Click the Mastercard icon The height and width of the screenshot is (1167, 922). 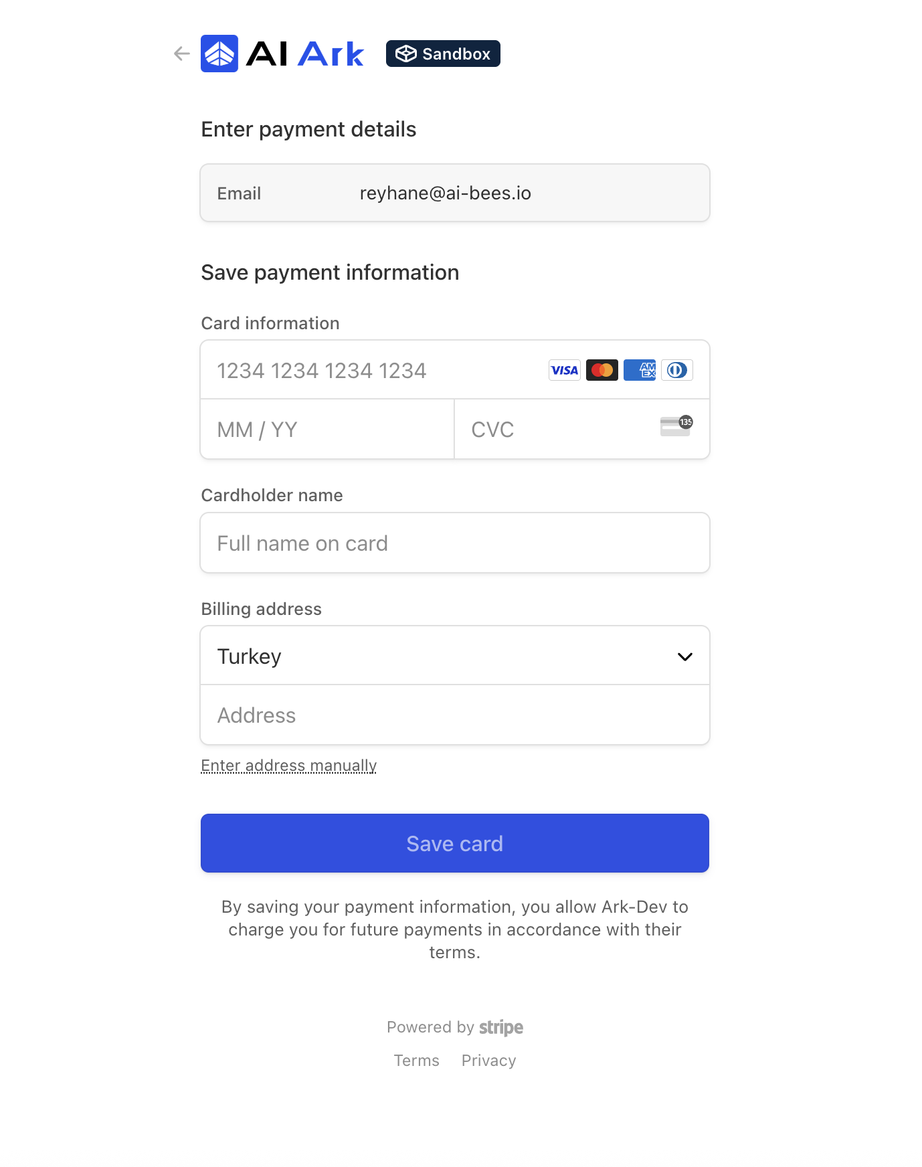pos(602,370)
